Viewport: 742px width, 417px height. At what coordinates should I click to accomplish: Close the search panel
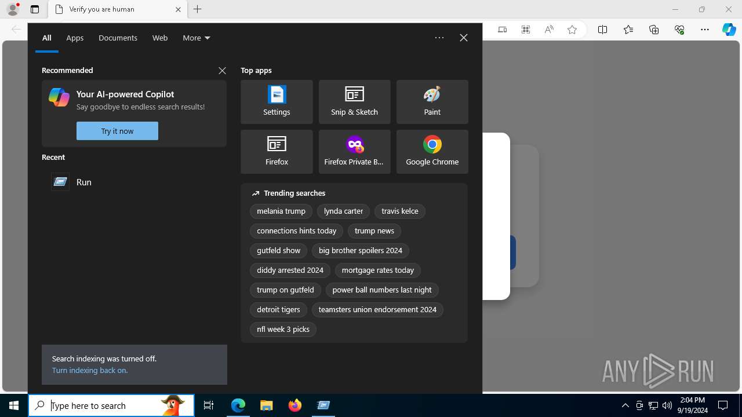click(x=464, y=38)
